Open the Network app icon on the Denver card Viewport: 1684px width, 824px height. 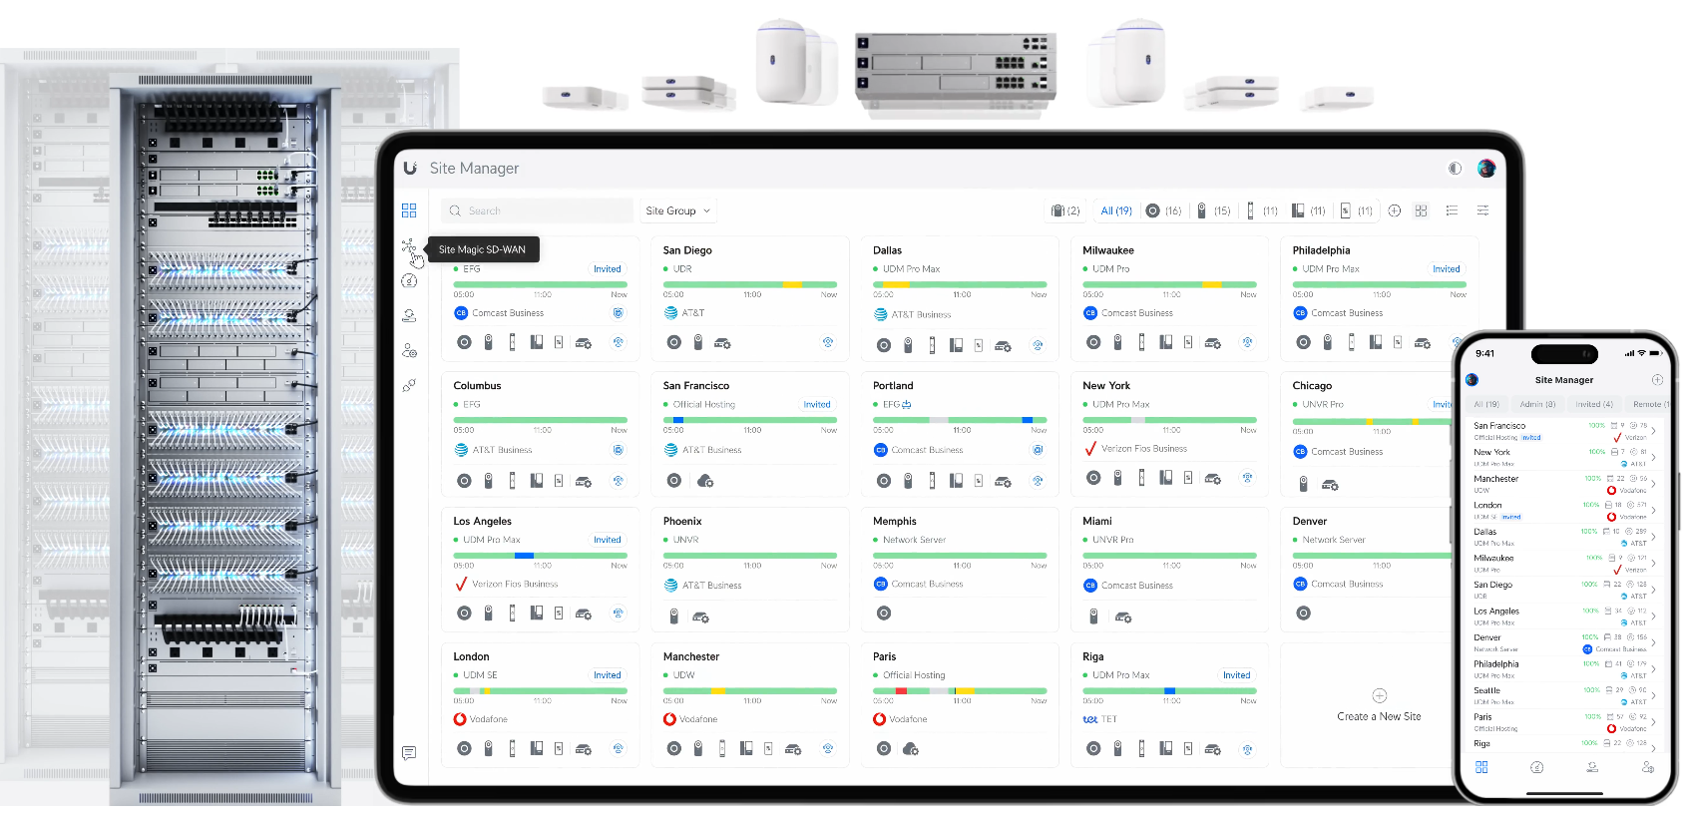[x=1304, y=614]
